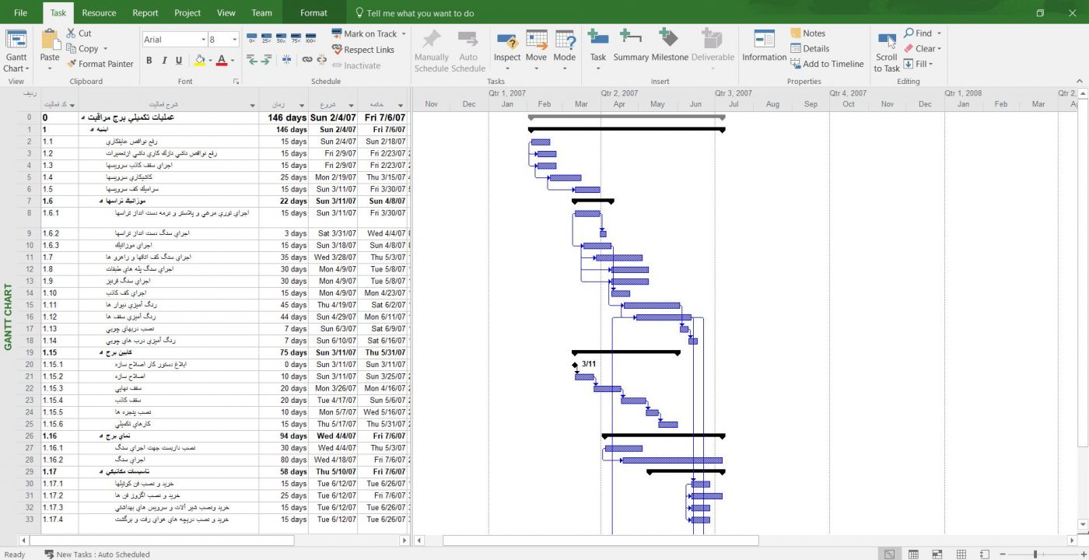This screenshot has height=560, width=1089.
Task: Set task to 100% complete
Action: pos(310,37)
